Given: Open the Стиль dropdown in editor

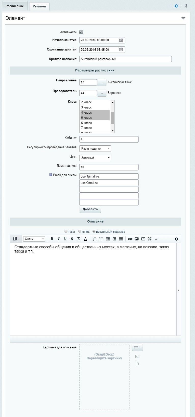Looking at the screenshot, I should pyautogui.click(x=34, y=239).
